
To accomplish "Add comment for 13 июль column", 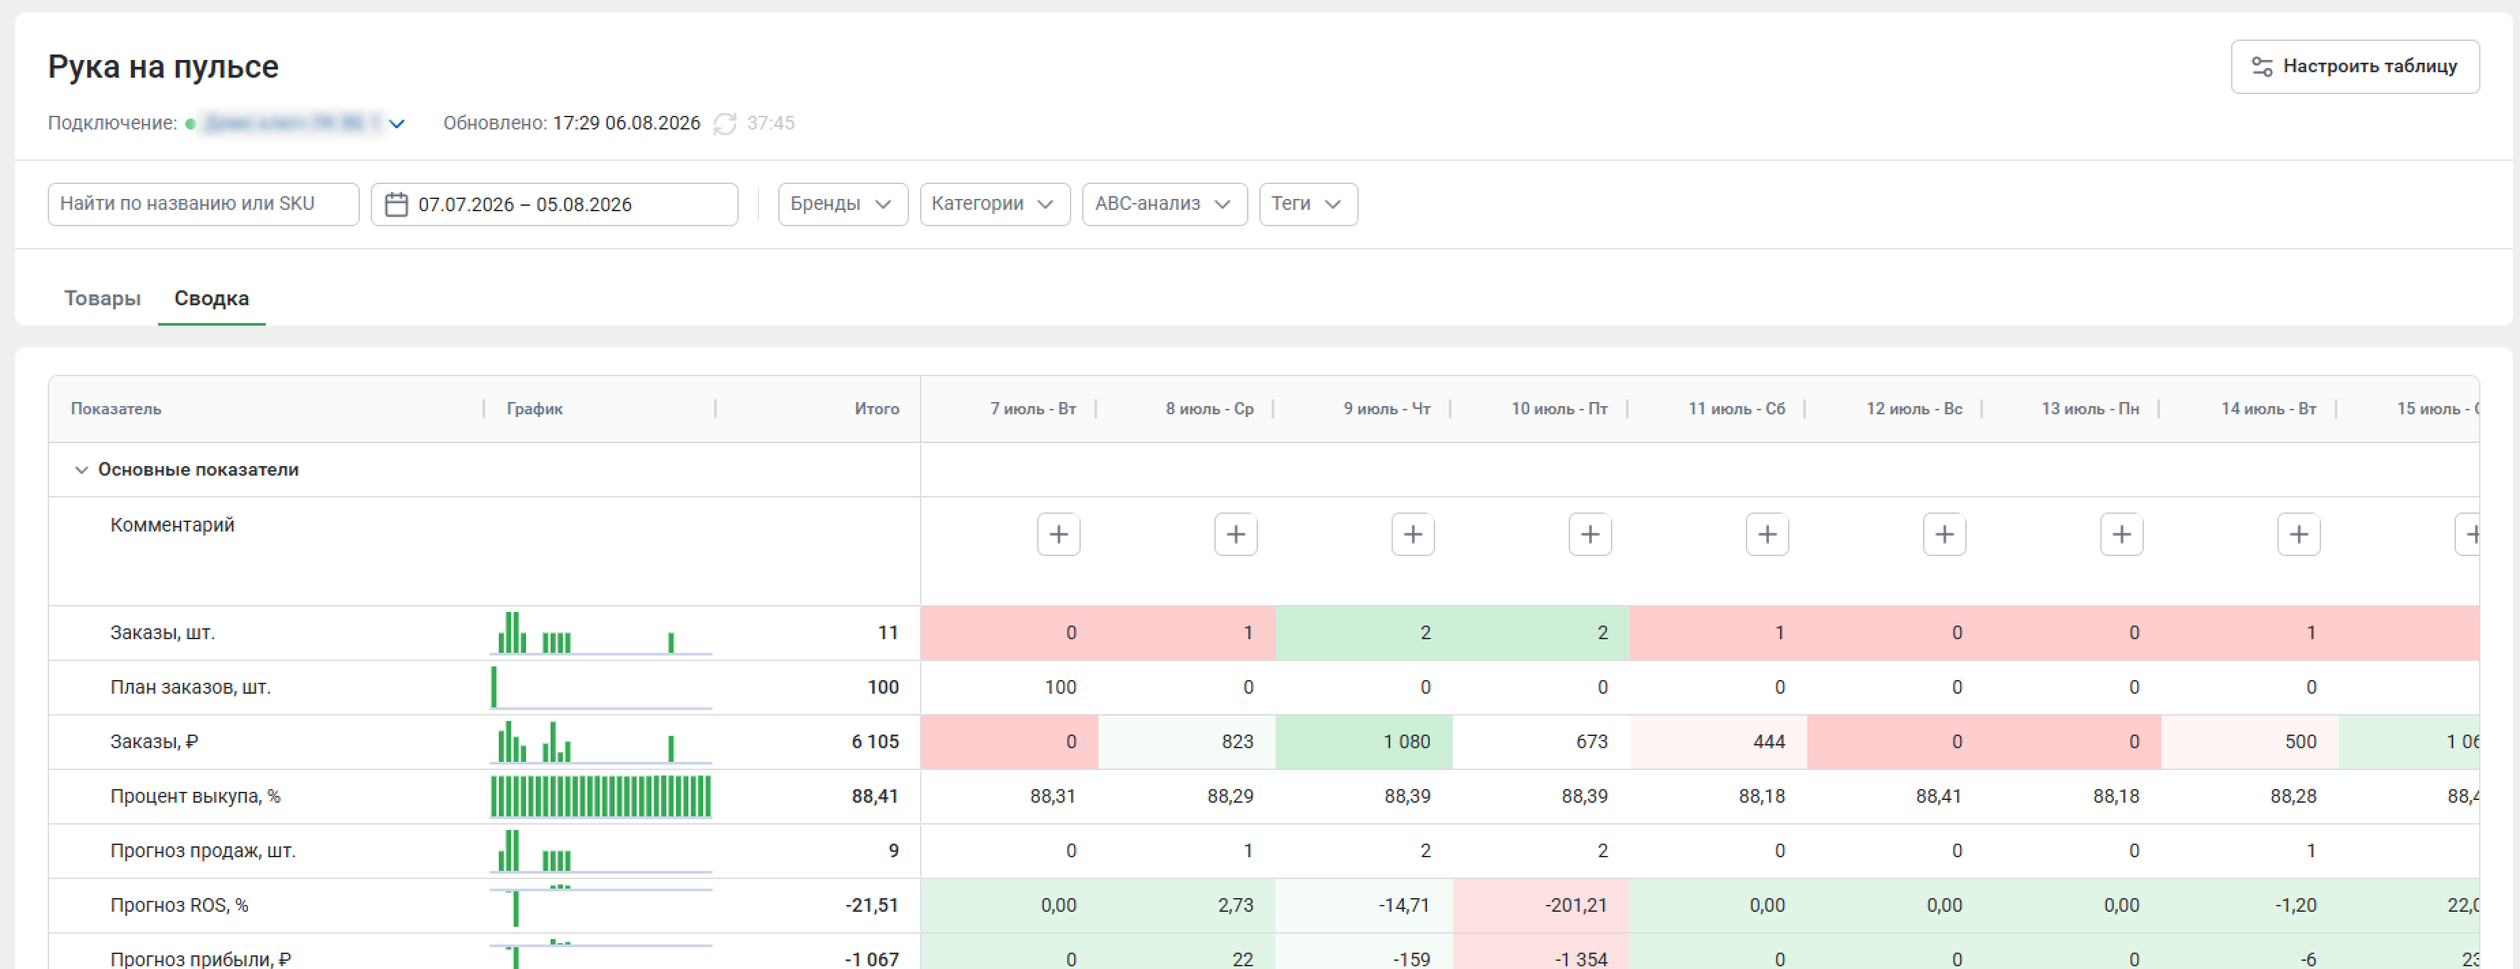I will (x=2121, y=534).
